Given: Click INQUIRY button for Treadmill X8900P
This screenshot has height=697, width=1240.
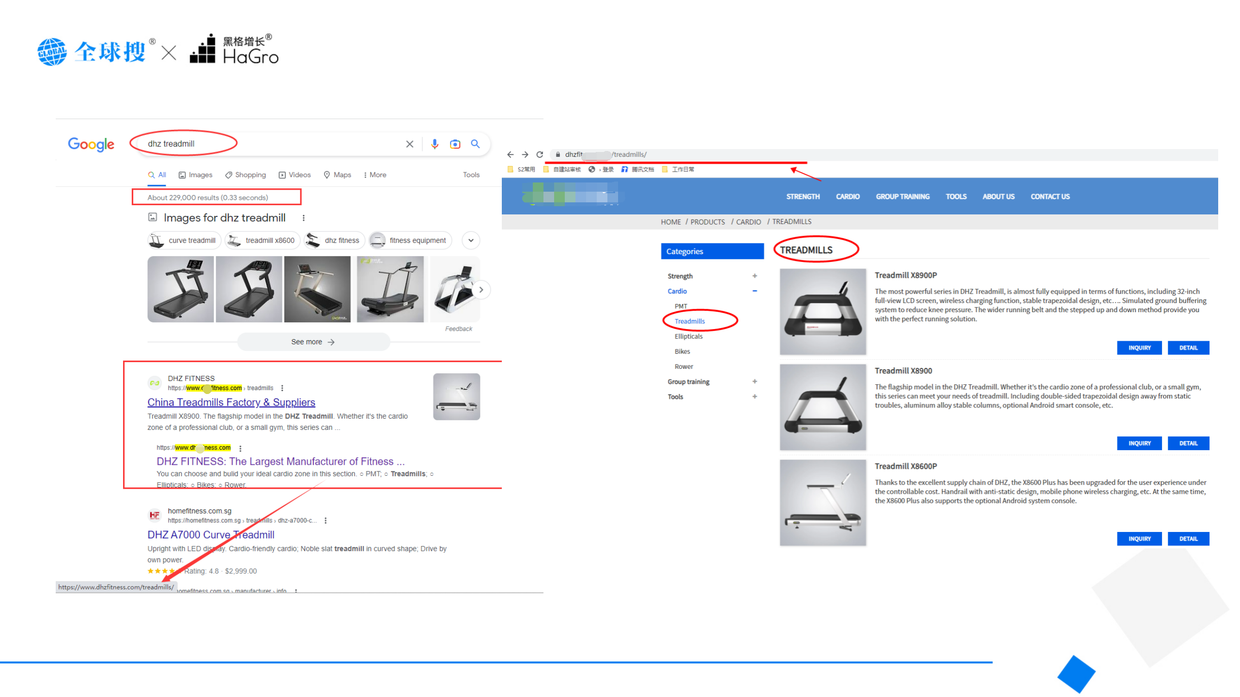Looking at the screenshot, I should [1139, 348].
